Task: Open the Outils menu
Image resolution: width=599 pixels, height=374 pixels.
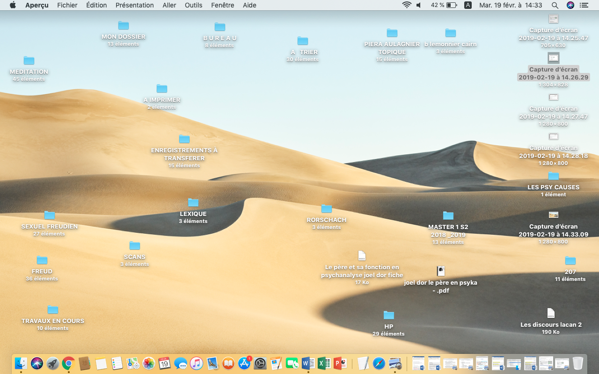Action: tap(194, 5)
